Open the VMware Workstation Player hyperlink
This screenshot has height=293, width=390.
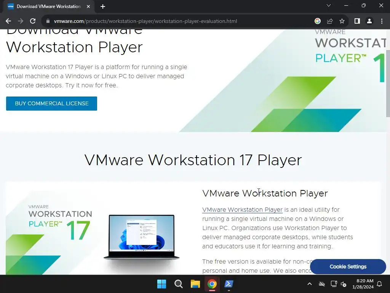242,210
